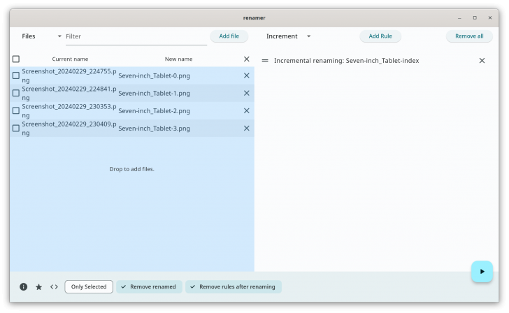This screenshot has height=313, width=509.
Task: Open the Files dropdown
Action: pyautogui.click(x=41, y=36)
